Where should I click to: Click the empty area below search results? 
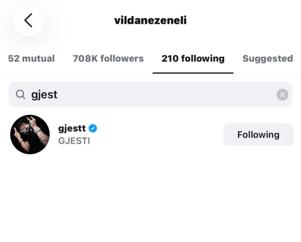150,198
